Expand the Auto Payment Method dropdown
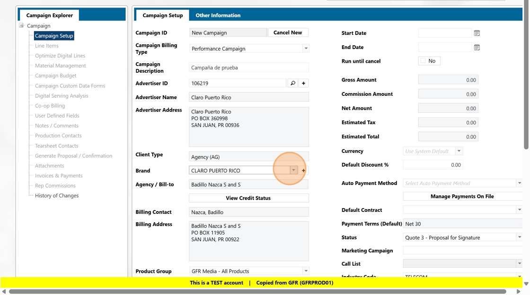The width and height of the screenshot is (530, 295). pos(520,183)
